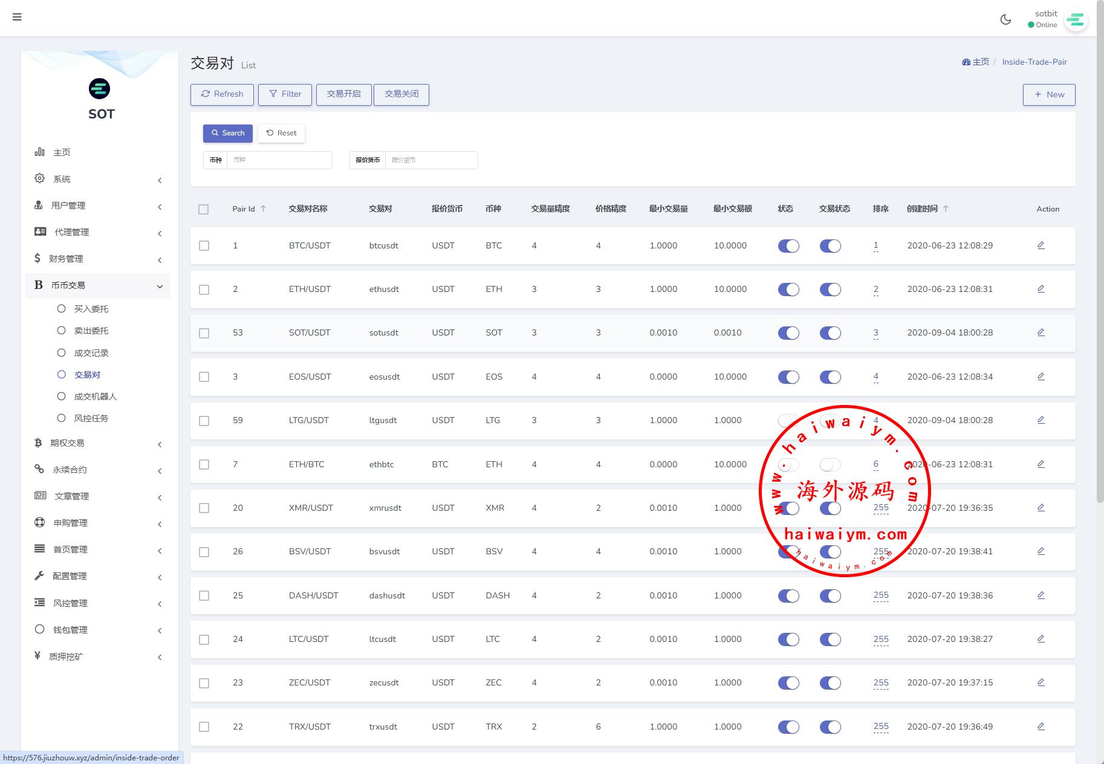Sort by Pair Id arrow icon
The width and height of the screenshot is (1104, 764).
264,209
